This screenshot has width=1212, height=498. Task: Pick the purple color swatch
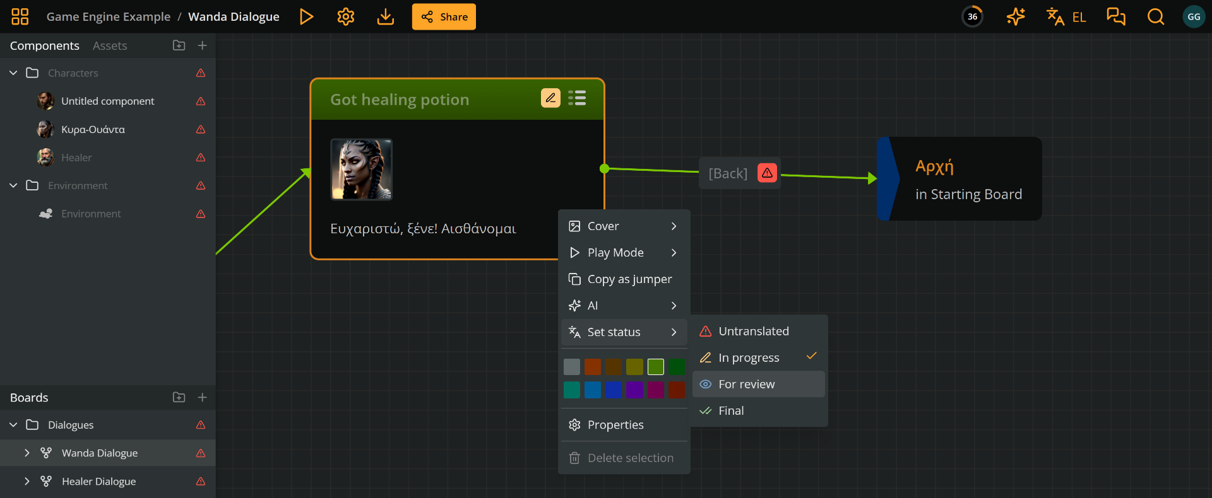(634, 390)
